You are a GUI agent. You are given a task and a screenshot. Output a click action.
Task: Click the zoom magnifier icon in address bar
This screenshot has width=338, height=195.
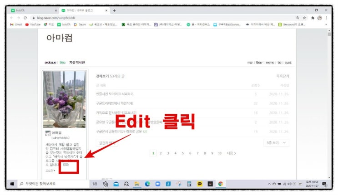click(298, 18)
